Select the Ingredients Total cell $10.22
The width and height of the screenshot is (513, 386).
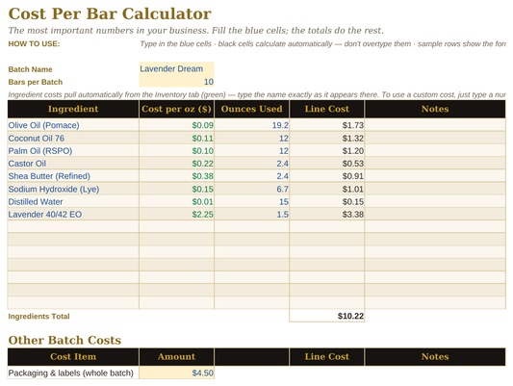tap(327, 316)
